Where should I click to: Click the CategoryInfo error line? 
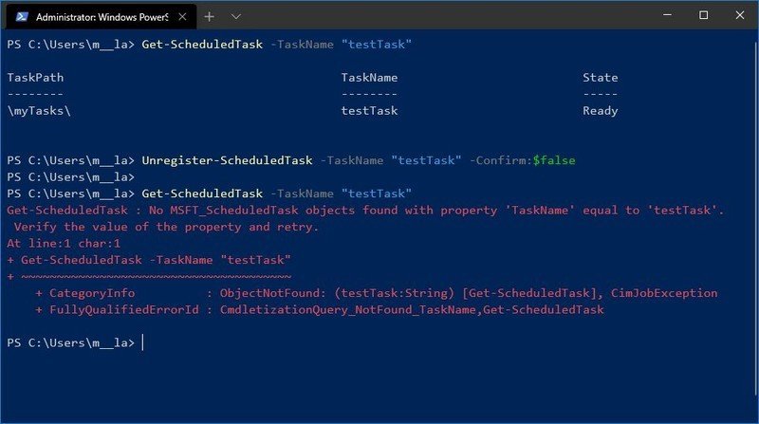[377, 293]
